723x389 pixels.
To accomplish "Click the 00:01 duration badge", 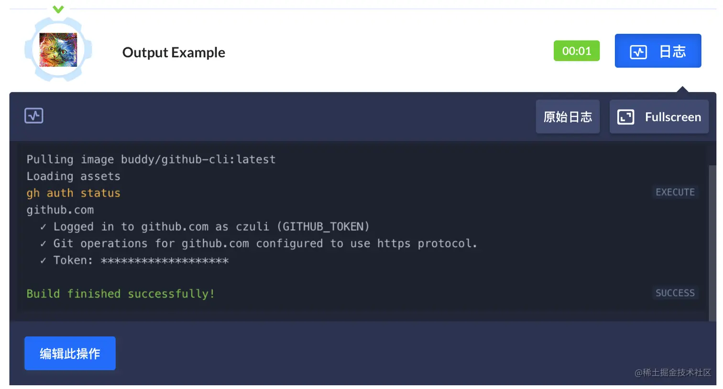I will point(577,51).
